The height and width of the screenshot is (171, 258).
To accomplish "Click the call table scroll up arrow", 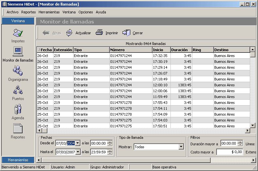I will point(252,50).
